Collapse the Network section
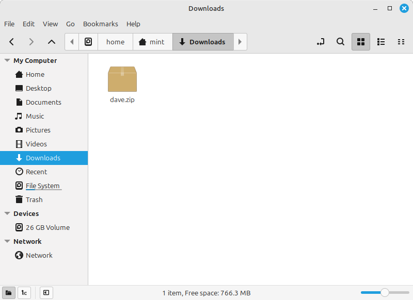 tap(7, 241)
